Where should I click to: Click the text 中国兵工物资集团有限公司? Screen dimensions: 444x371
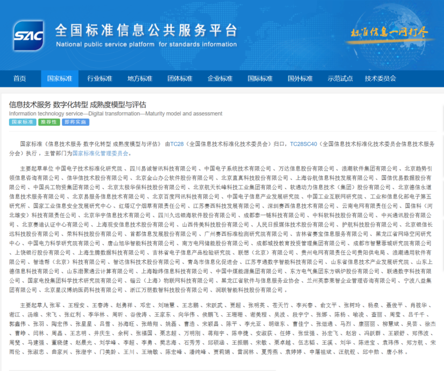[67, 187]
